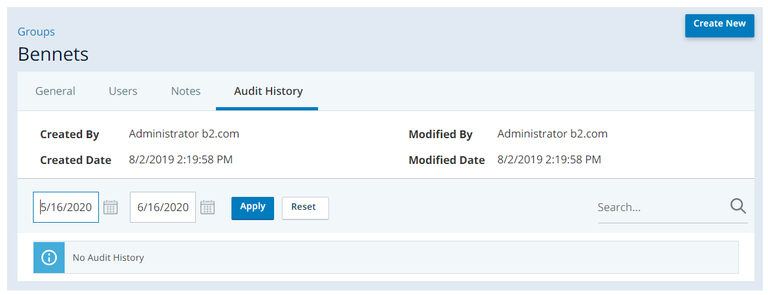
Task: Reset the date range filter
Action: (304, 207)
